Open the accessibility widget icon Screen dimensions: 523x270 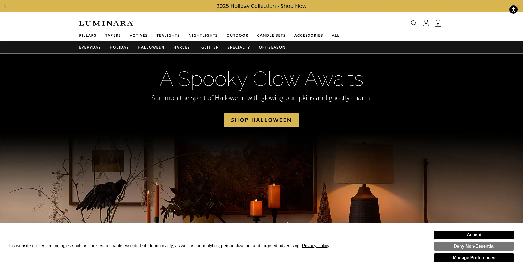513,10
